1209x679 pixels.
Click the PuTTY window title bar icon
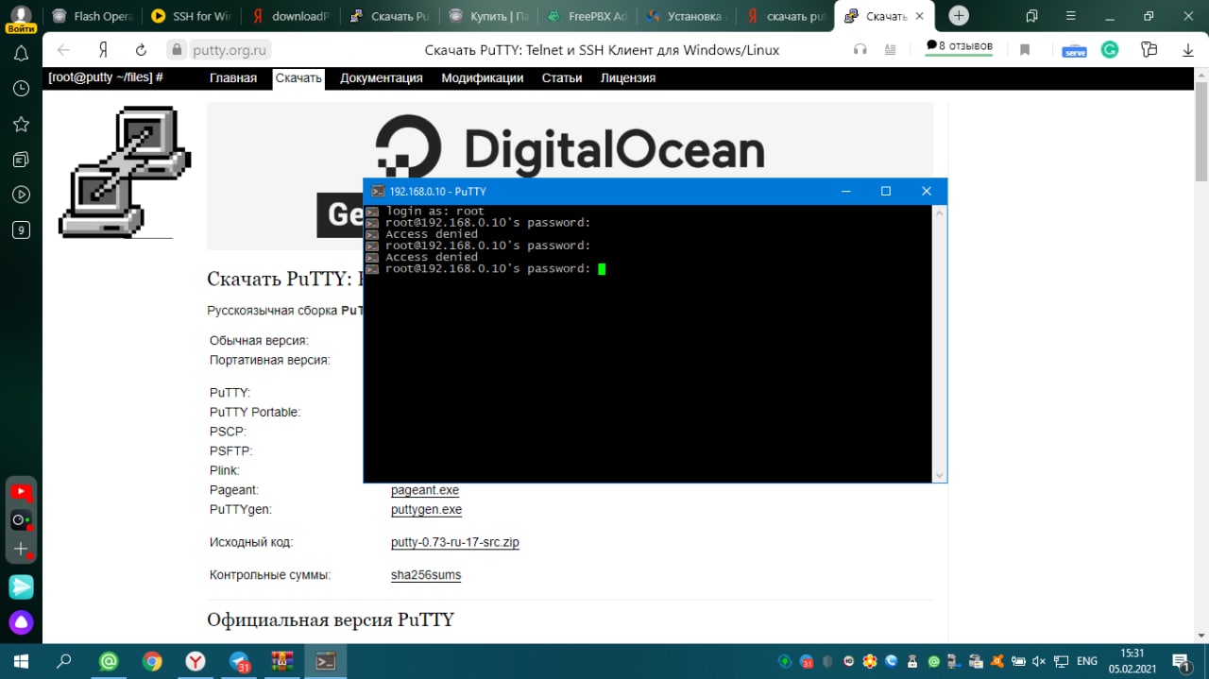pyautogui.click(x=378, y=192)
